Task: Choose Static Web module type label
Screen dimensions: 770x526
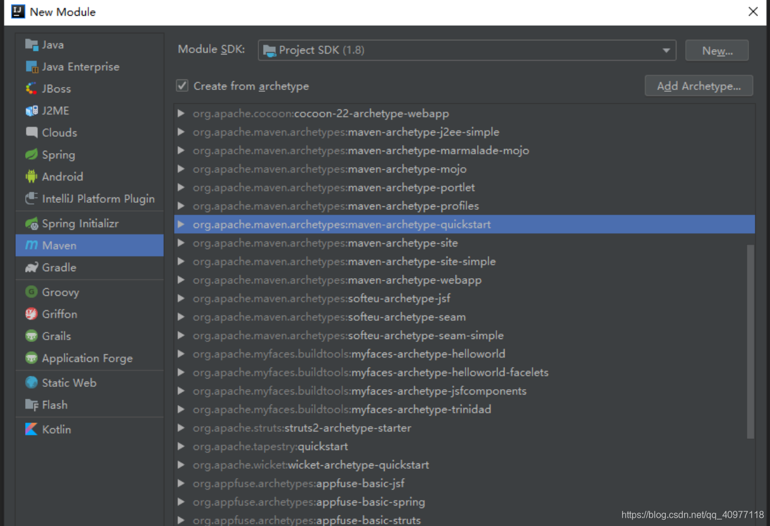Action: pos(69,383)
